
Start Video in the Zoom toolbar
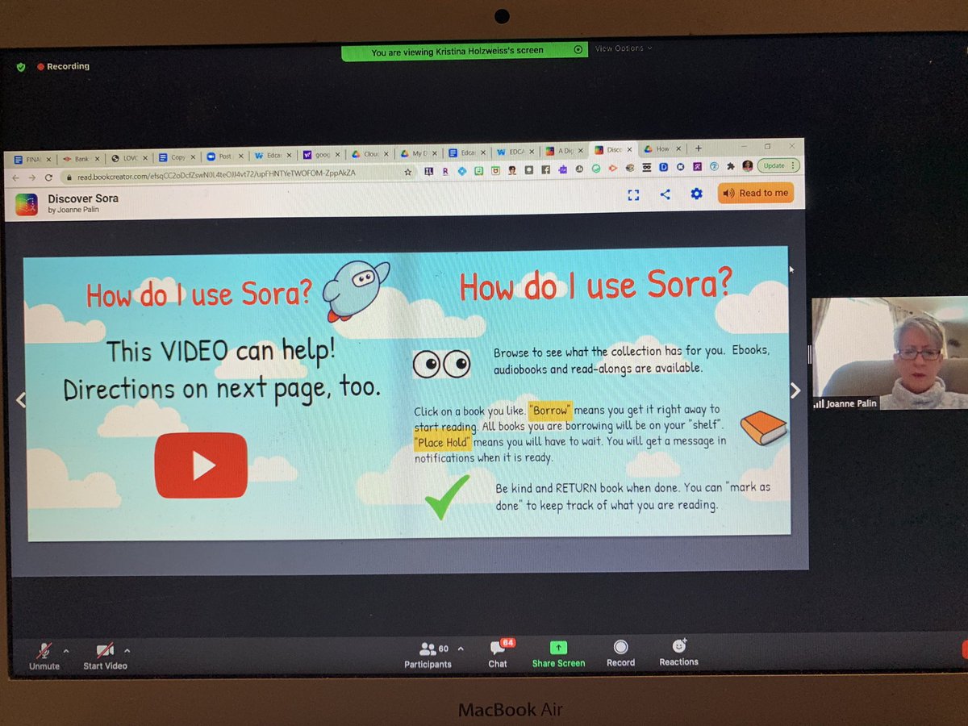105,656
